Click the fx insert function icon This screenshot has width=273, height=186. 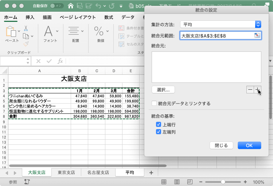[60, 61]
